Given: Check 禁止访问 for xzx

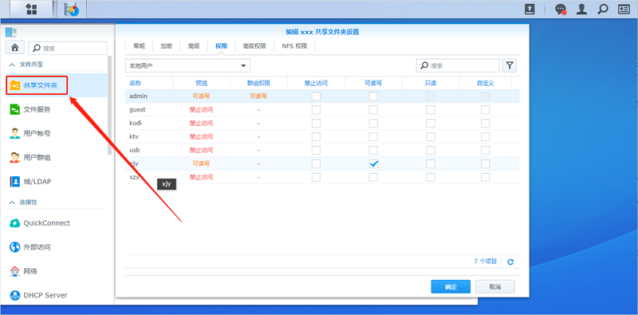Looking at the screenshot, I should pos(316,177).
